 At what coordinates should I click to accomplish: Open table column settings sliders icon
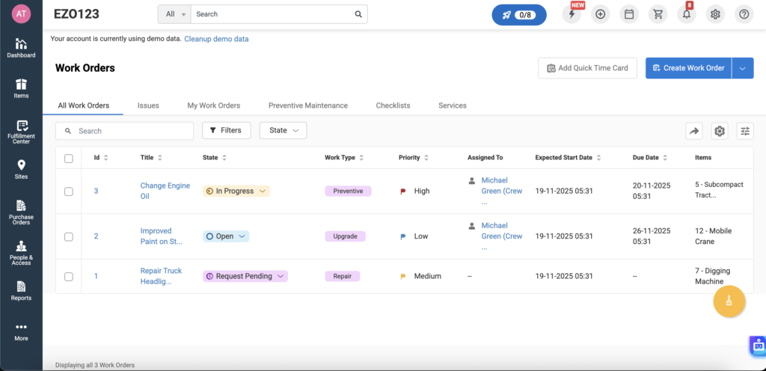pos(744,131)
